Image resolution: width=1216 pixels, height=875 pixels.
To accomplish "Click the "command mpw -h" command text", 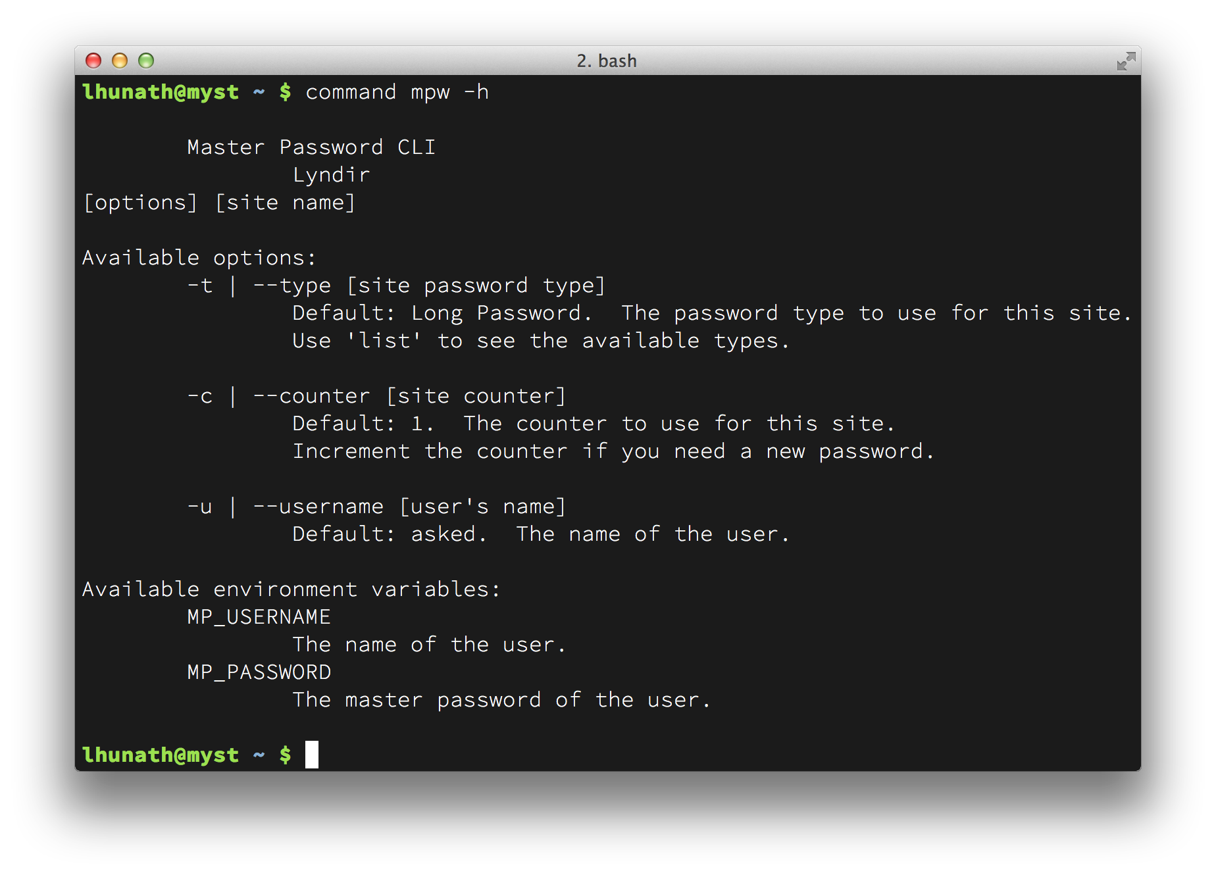I will [397, 92].
